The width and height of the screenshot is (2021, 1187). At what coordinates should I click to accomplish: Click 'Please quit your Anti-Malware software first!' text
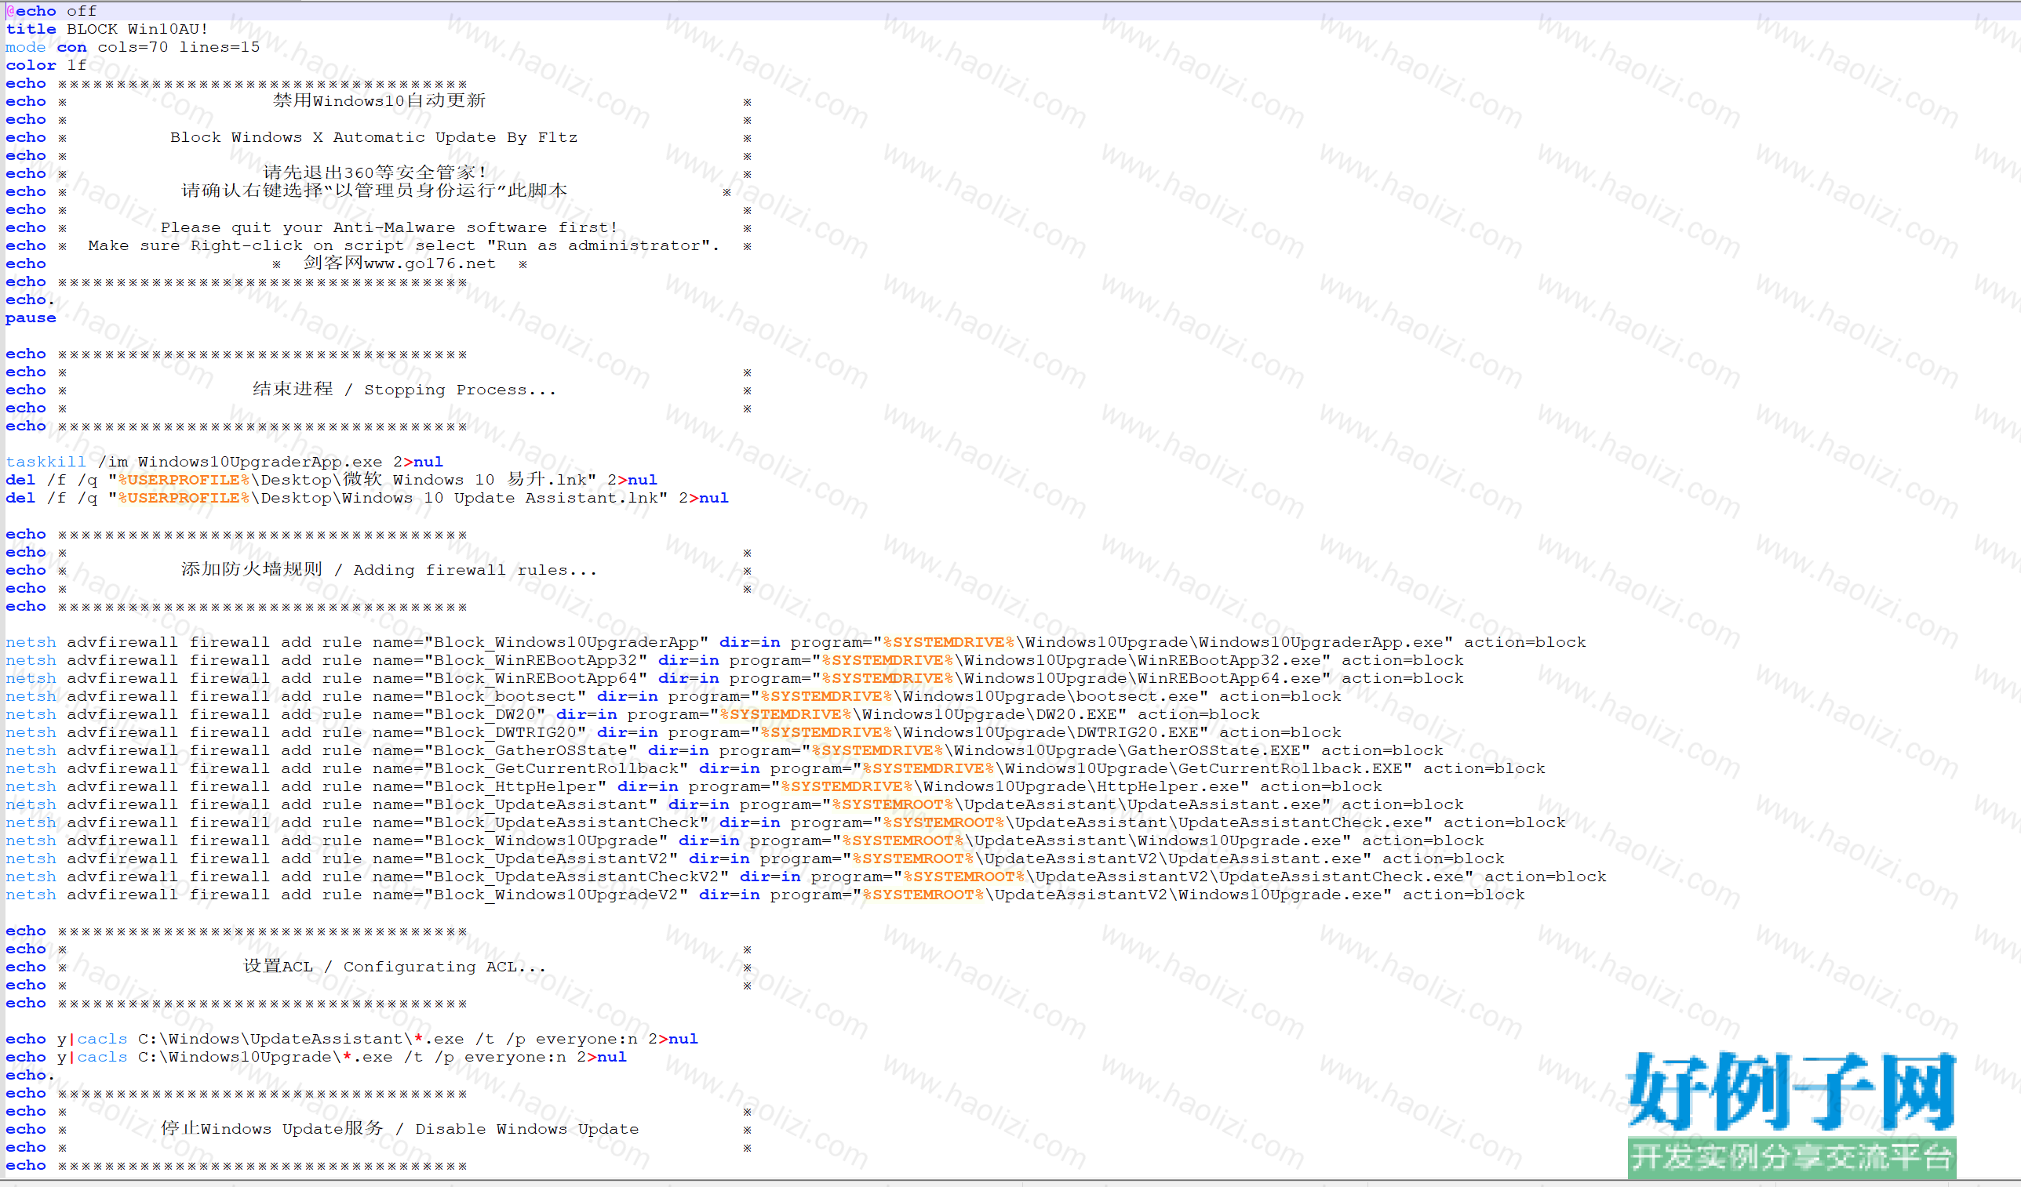[389, 227]
